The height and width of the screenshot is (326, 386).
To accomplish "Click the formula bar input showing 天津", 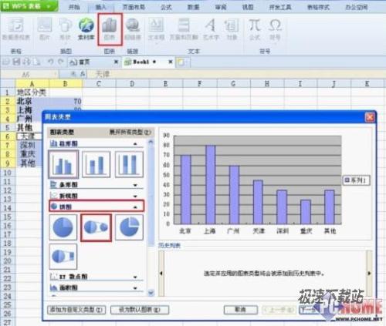I will 237,74.
